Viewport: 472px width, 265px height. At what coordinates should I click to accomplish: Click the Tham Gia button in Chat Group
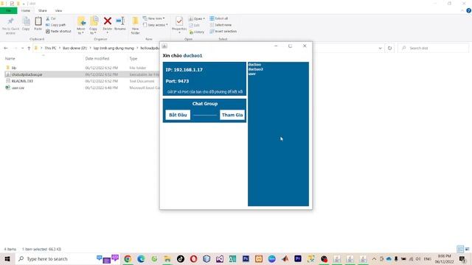[x=232, y=115]
